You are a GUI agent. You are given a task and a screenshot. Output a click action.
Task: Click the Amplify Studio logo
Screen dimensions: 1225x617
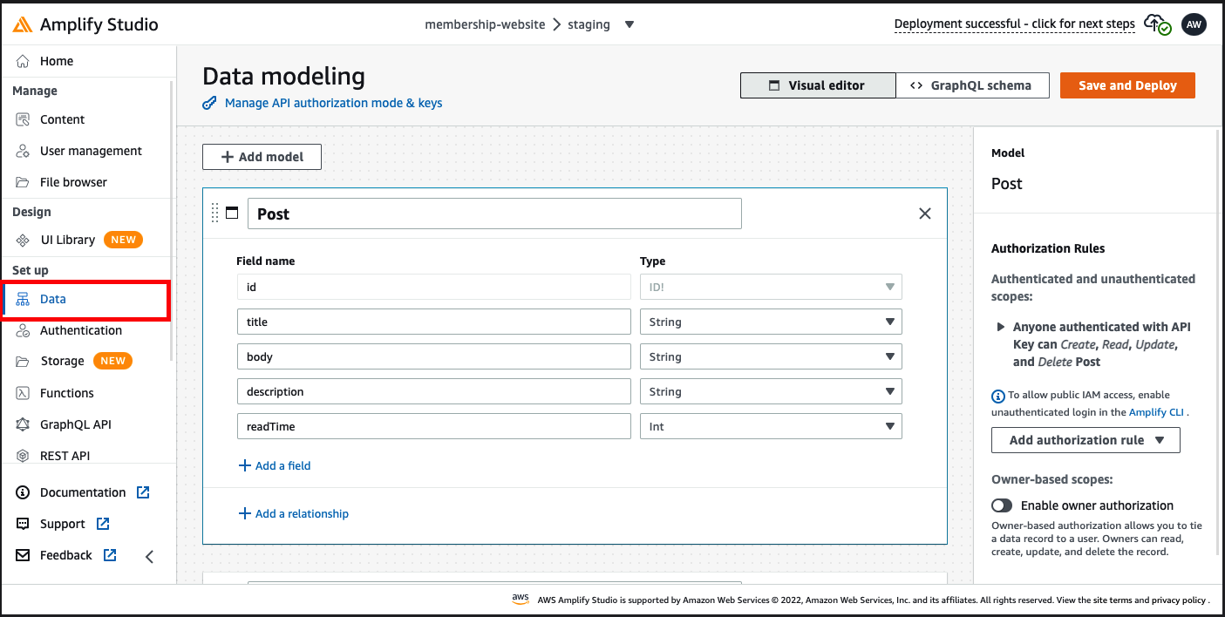click(85, 24)
